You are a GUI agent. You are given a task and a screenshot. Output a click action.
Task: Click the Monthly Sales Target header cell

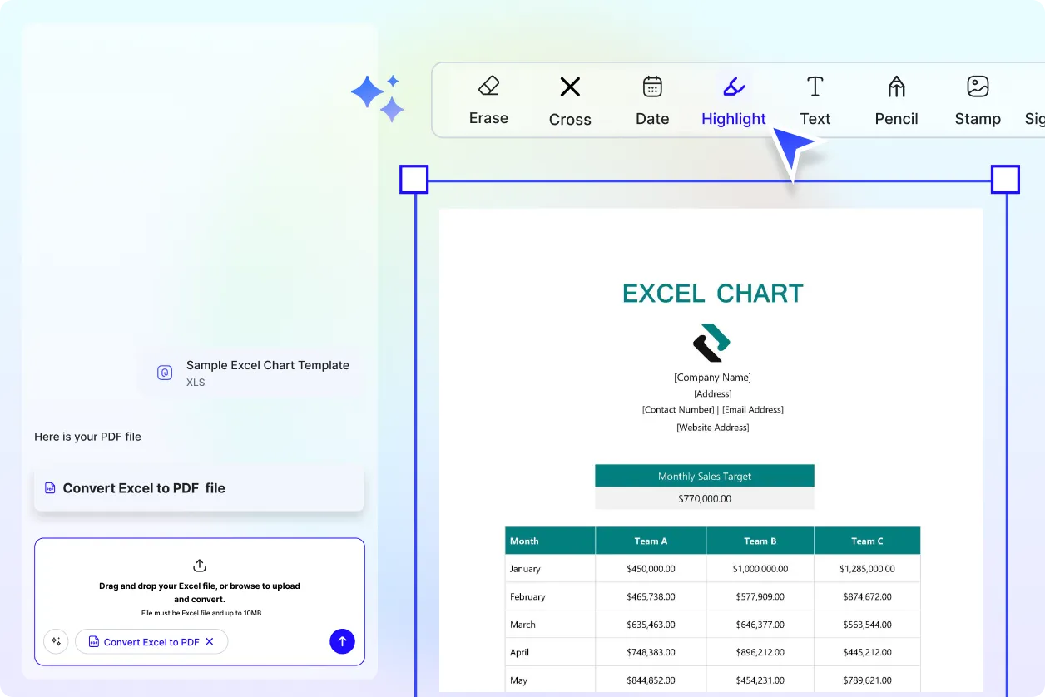point(704,476)
